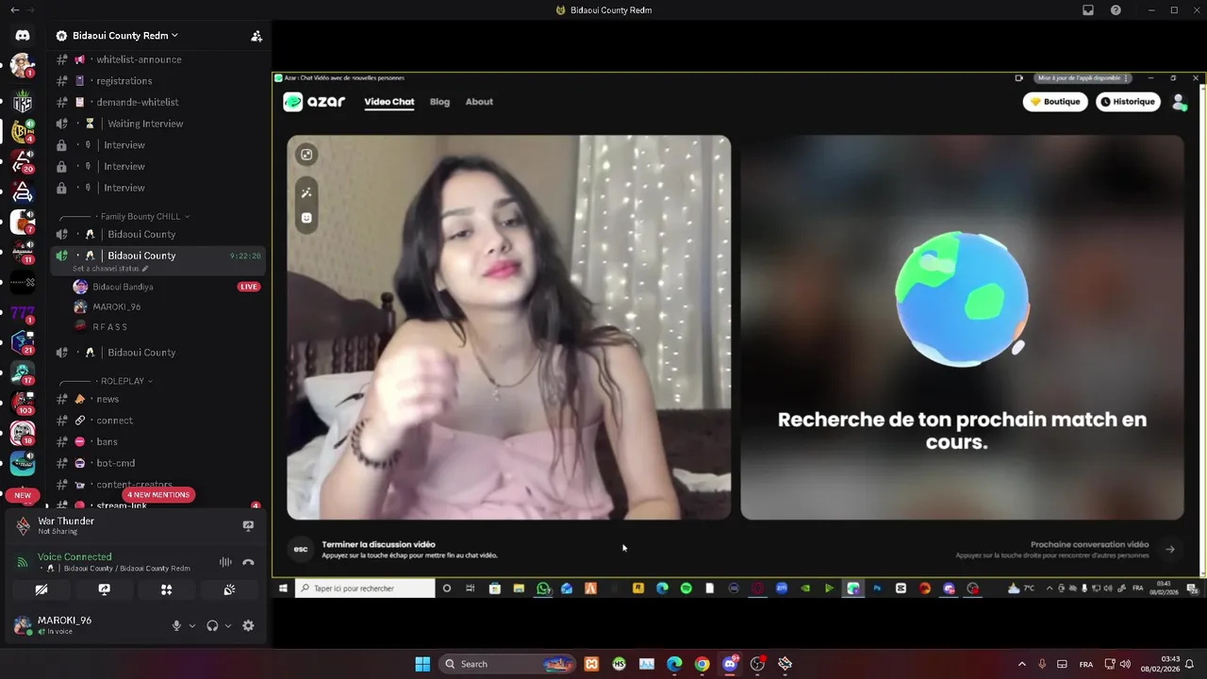This screenshot has height=679, width=1207.
Task: Open Discord icon on bottom taskbar
Action: 729,664
